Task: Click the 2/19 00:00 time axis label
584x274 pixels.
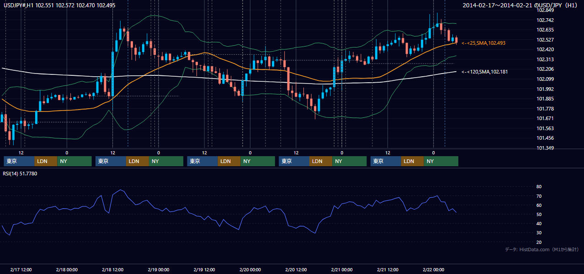Action: [159, 270]
